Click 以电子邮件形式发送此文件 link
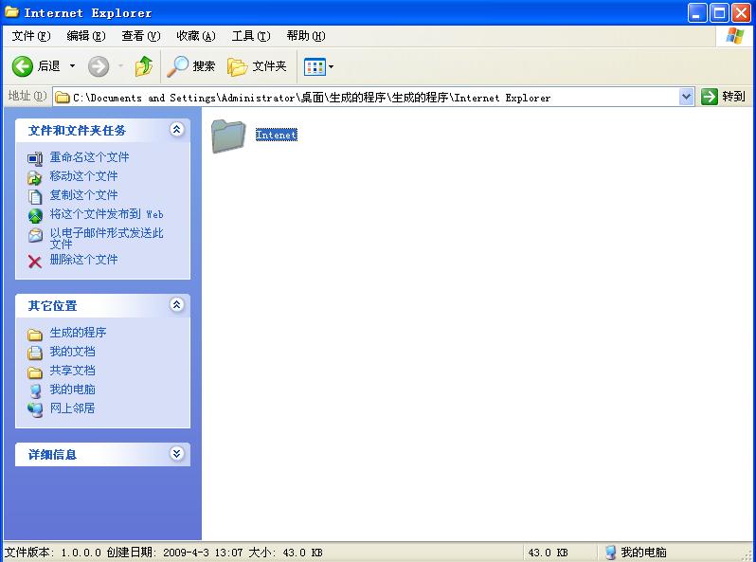 106,238
